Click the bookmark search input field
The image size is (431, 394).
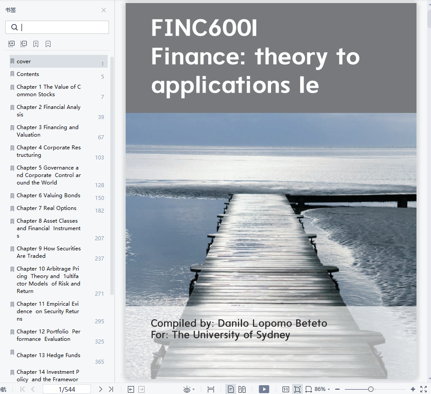pyautogui.click(x=57, y=27)
